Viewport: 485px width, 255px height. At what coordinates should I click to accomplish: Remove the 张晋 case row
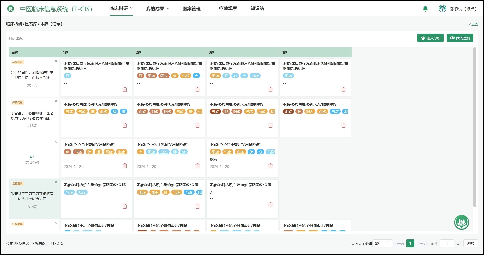(56, 182)
